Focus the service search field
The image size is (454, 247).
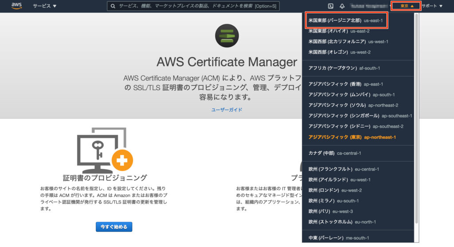[193, 6]
